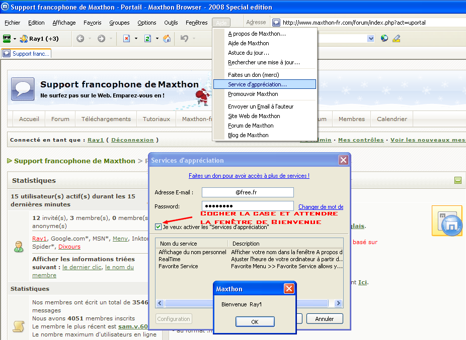This screenshot has width=466, height=340.
Task: Click the Ray1 (+3) star favorites button
Action: pos(39,39)
